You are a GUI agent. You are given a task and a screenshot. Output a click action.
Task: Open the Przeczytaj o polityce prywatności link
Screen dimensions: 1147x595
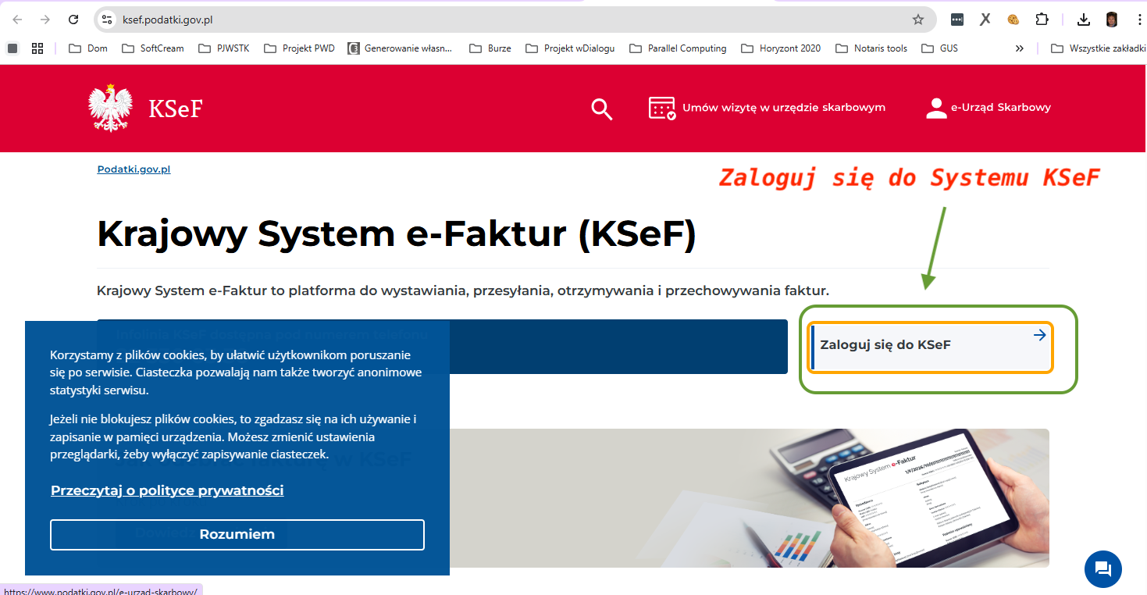coord(167,490)
